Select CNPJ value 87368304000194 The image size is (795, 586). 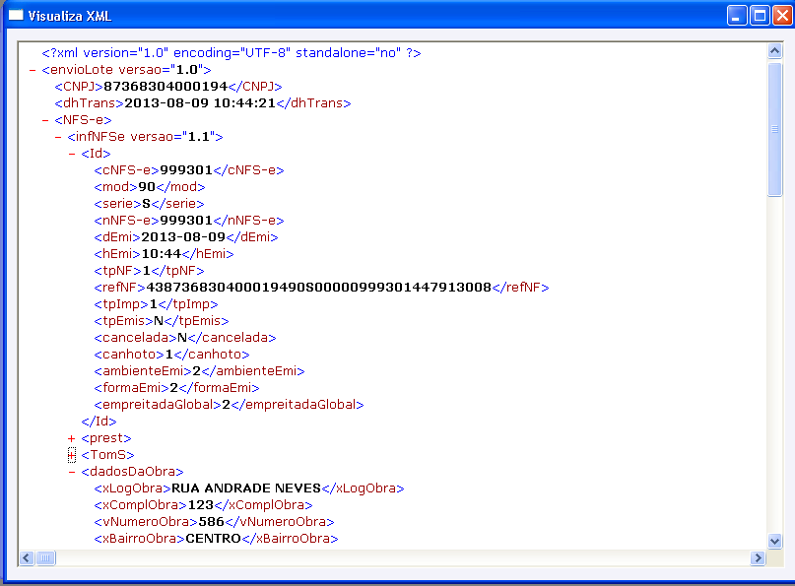[166, 87]
